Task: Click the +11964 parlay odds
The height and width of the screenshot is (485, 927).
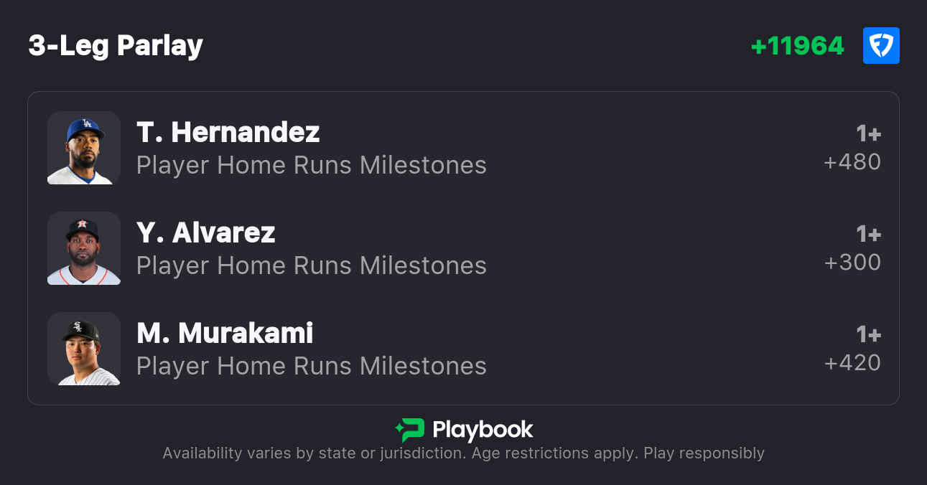Action: 797,46
